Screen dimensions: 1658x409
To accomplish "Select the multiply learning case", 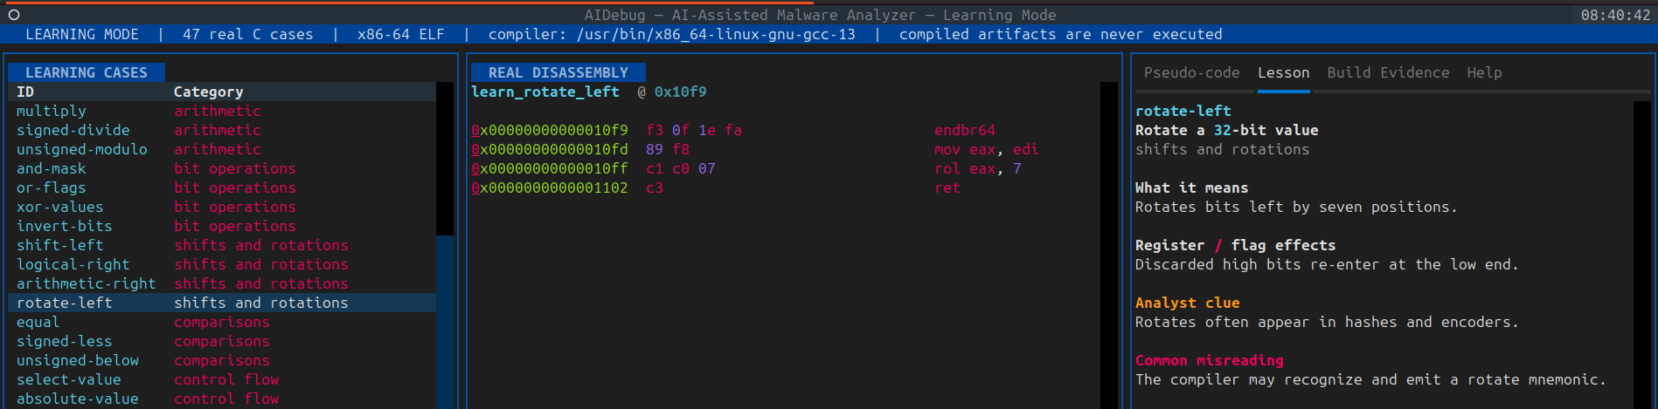I will 222,111.
